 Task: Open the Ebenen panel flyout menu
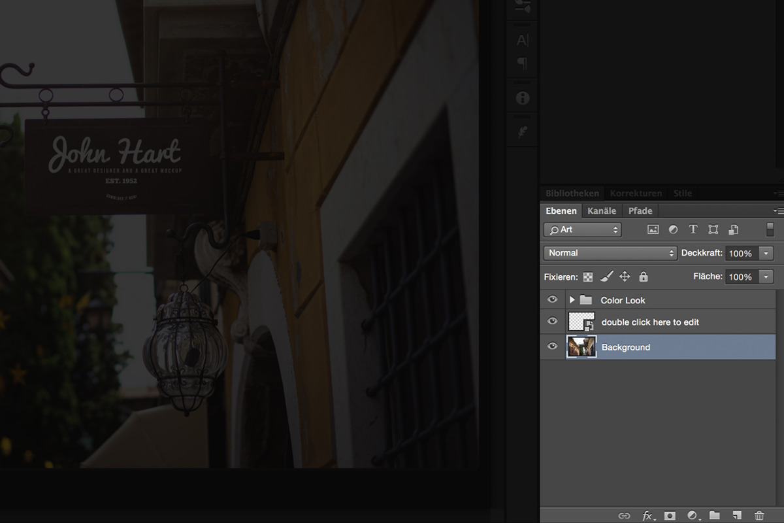[778, 211]
